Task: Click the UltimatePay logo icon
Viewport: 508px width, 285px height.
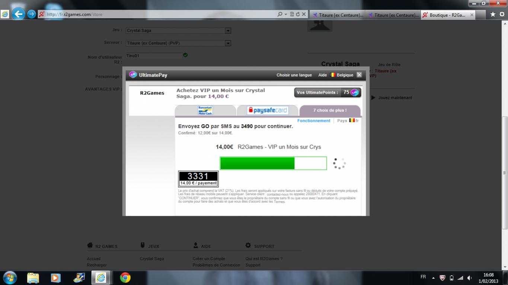Action: tap(133, 75)
